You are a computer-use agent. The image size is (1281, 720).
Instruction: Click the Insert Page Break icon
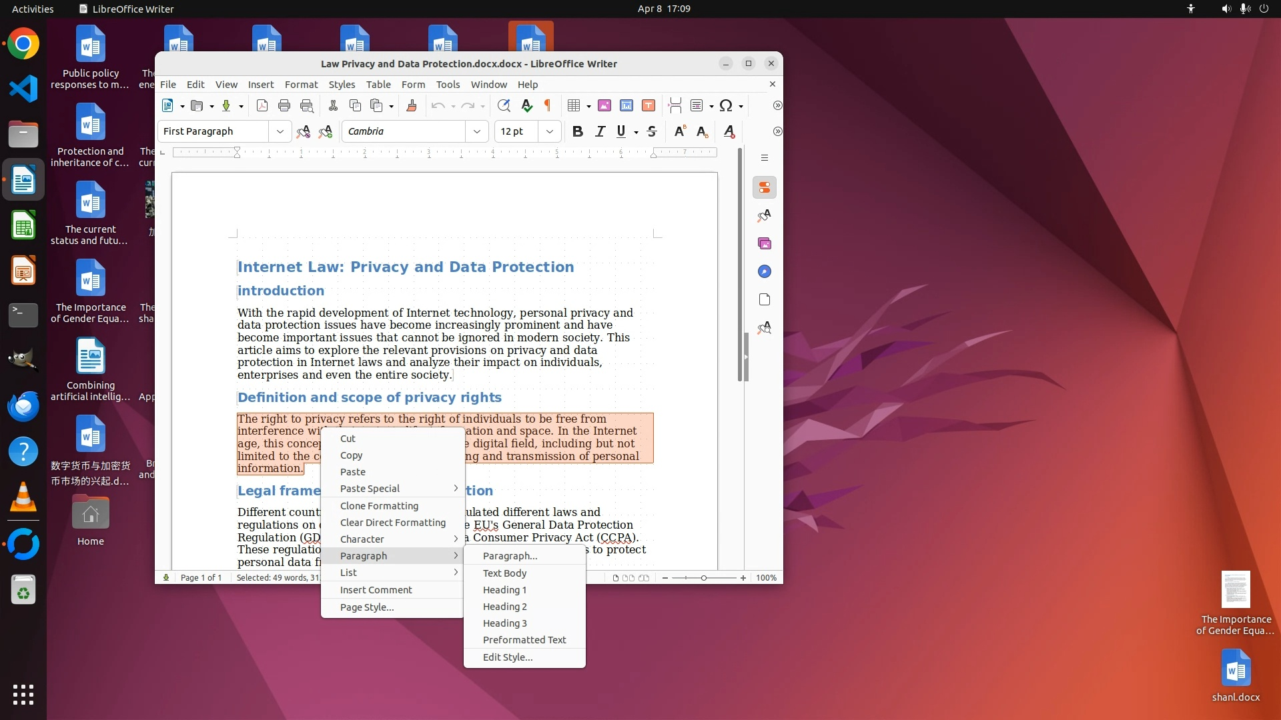[x=675, y=105]
